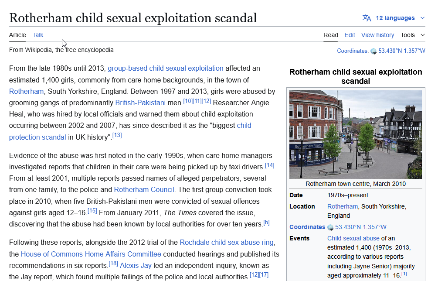Viewport: 438px width, 281px height.
Task: Follow the group-based child sexual exploitation link
Action: click(165, 68)
